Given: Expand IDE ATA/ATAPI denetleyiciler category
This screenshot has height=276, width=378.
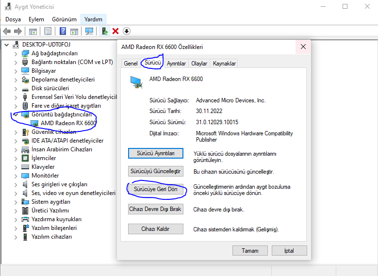Looking at the screenshot, I should pyautogui.click(x=16, y=141).
